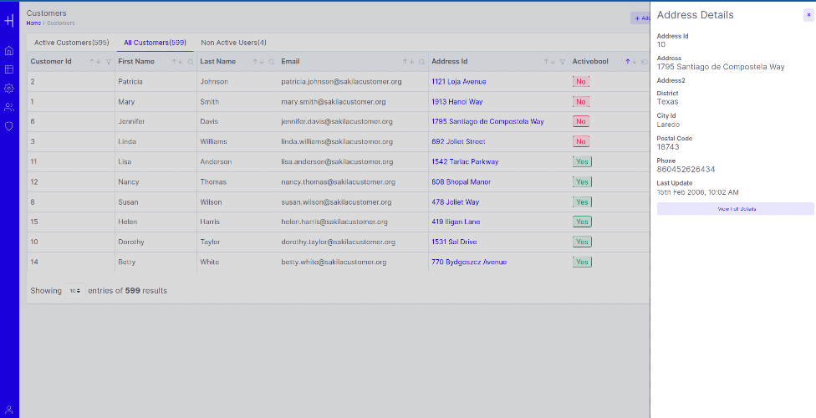Click the No badge in Jennifer's row
The width and height of the screenshot is (816, 418).
point(581,121)
